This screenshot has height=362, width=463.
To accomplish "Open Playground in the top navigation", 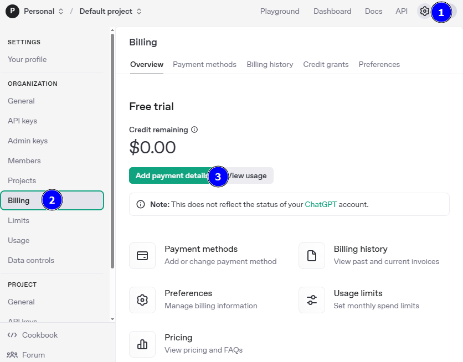I will 280,11.
